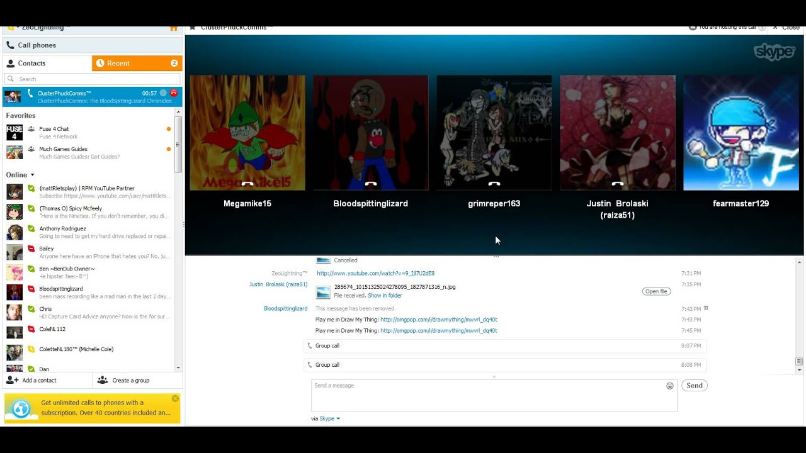Click Anthony Rodriguez online status icon
Viewport: 806px width, 453px height.
[x=31, y=228]
